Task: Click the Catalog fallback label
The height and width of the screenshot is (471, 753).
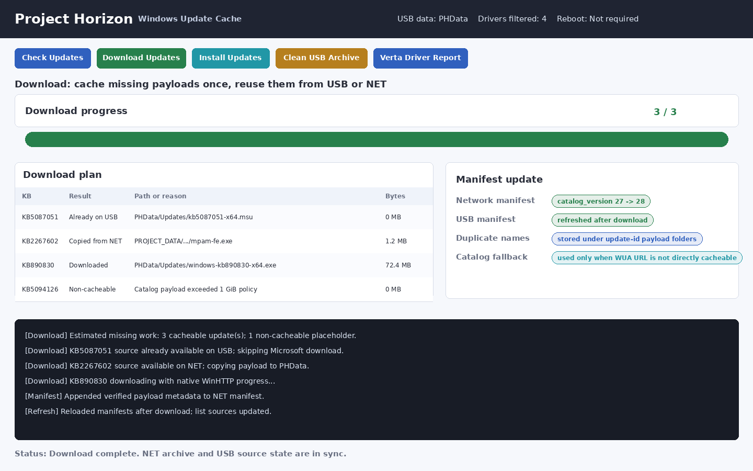Action: click(492, 257)
